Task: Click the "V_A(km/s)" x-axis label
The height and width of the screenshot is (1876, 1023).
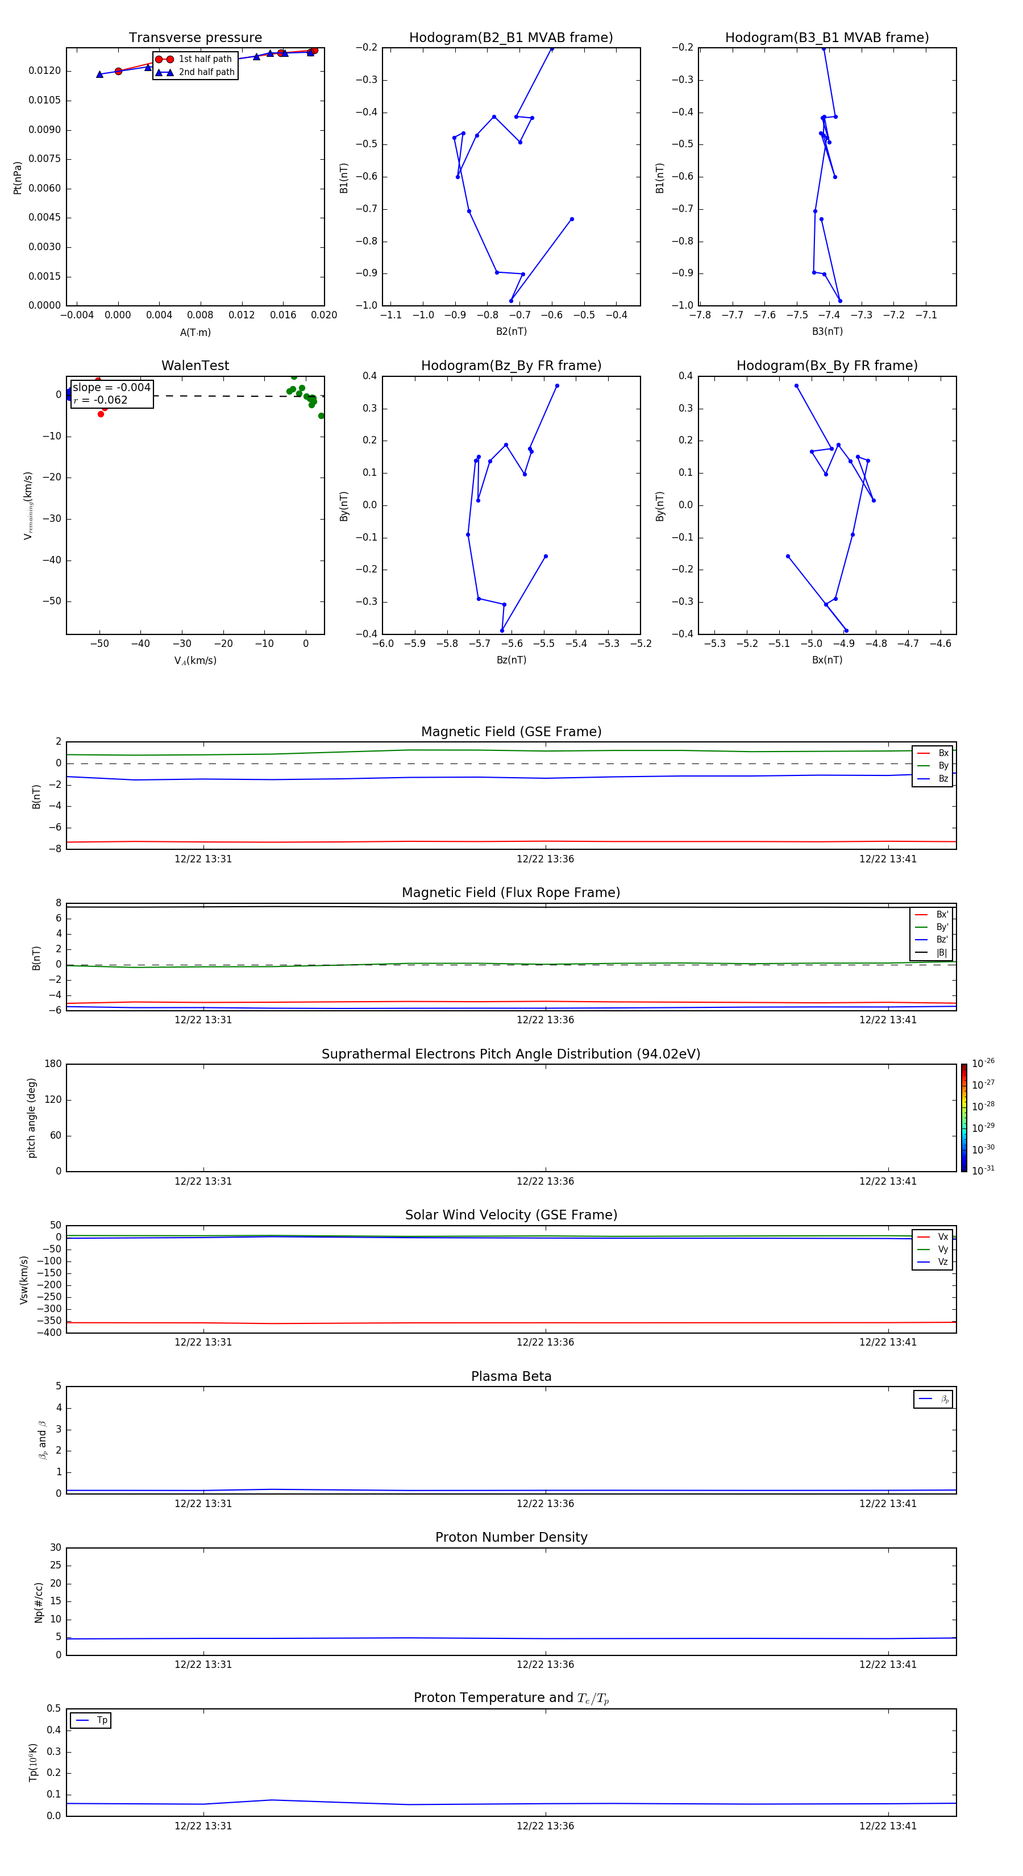Action: point(195,661)
